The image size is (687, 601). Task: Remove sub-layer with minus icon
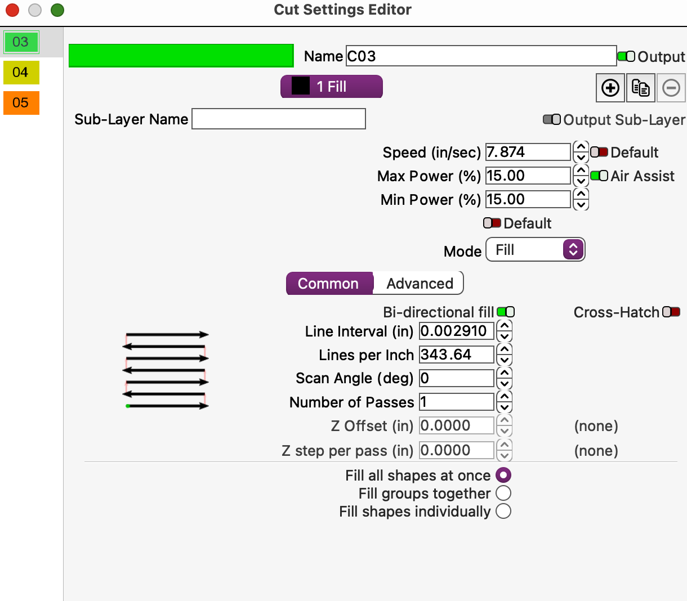[671, 88]
